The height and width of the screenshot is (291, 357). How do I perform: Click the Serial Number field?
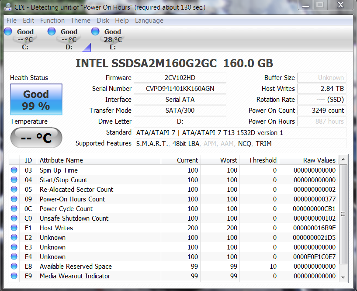(x=180, y=89)
